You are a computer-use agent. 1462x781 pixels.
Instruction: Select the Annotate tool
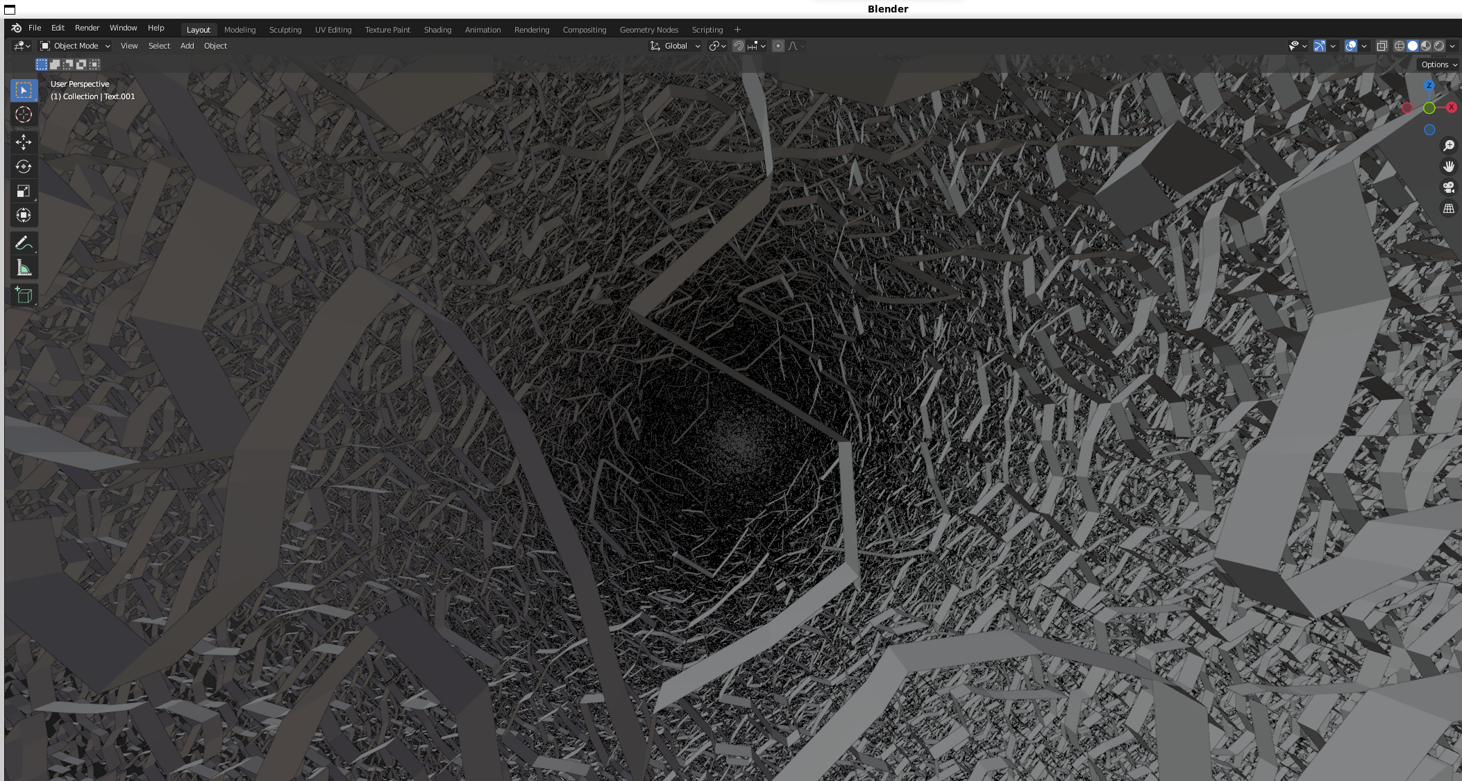click(23, 243)
